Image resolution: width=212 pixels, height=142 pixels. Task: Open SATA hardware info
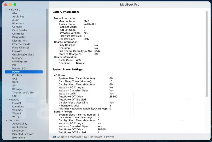(x=15, y=82)
